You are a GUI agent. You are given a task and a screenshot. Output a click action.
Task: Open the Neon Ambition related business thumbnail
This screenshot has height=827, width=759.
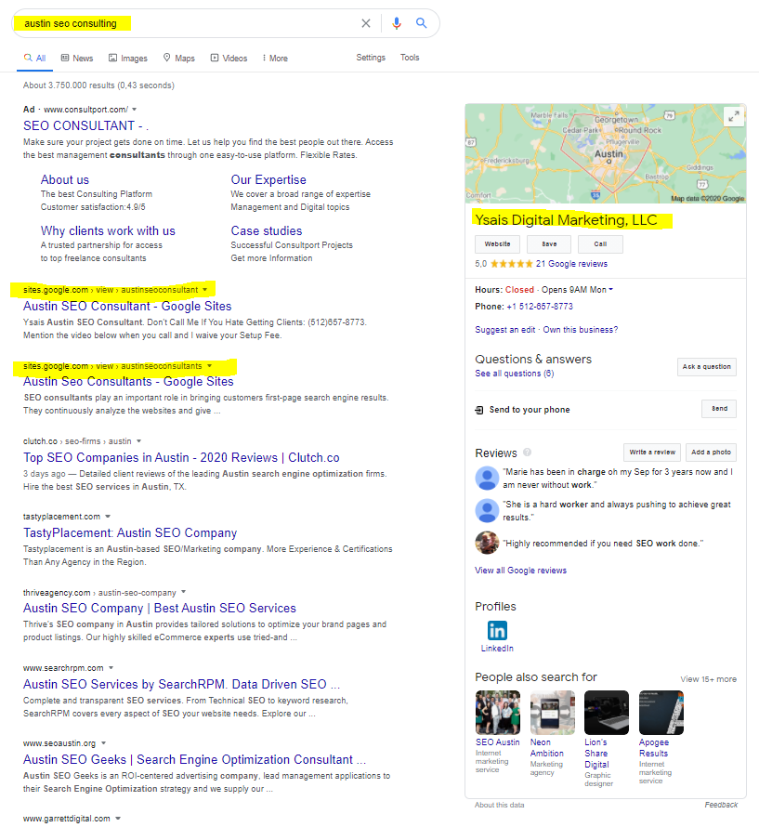click(x=552, y=713)
